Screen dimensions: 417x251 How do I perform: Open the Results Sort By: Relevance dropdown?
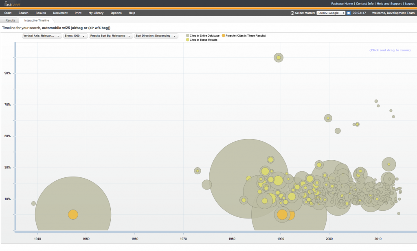[x=111, y=36]
